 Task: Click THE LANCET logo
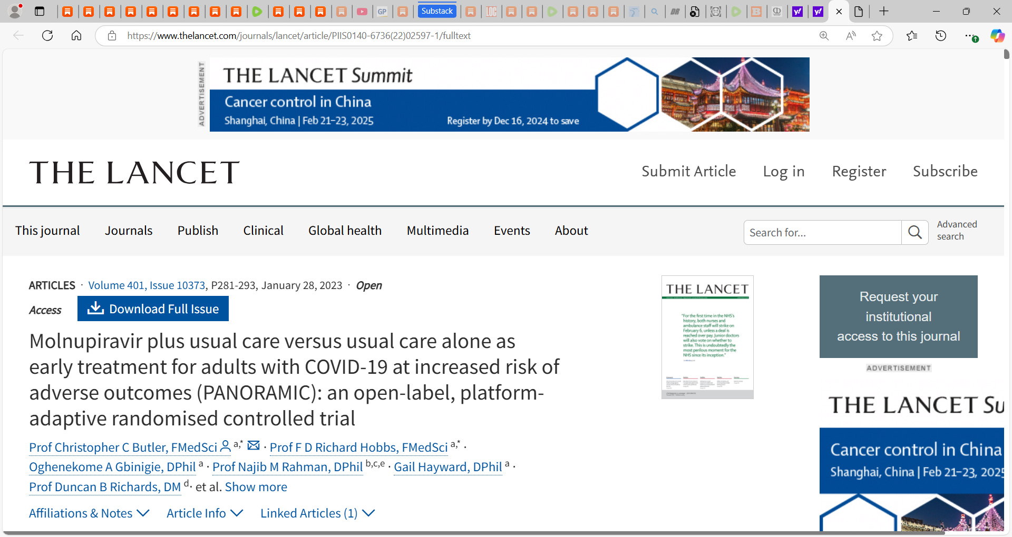[134, 173]
